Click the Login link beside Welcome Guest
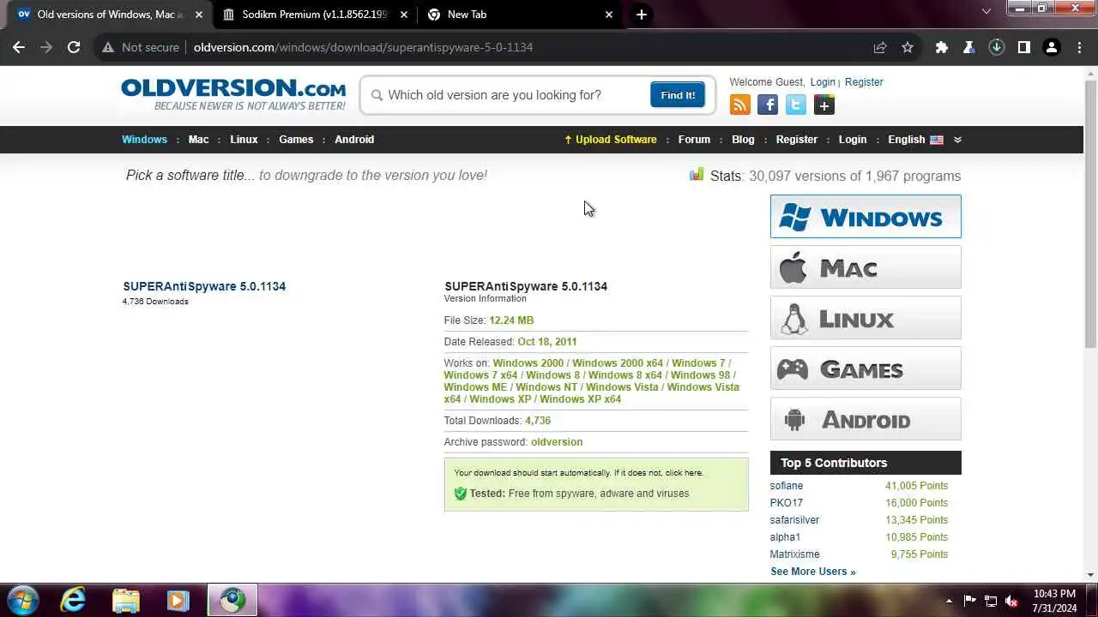 (823, 82)
